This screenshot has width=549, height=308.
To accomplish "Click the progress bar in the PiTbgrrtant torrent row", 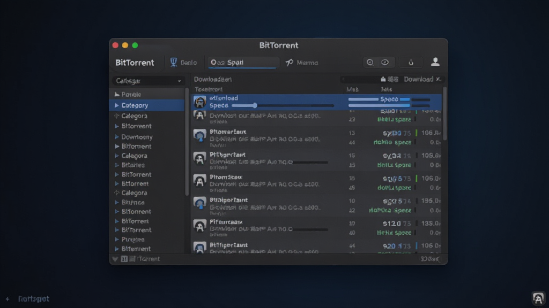I will click(x=310, y=162).
